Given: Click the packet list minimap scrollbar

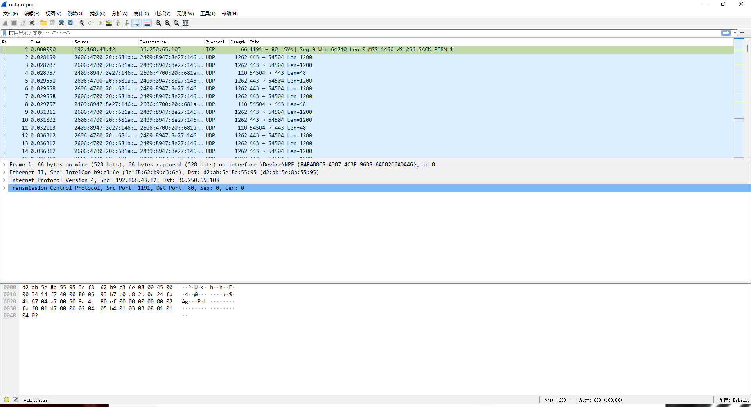Looking at the screenshot, I should pos(738,98).
